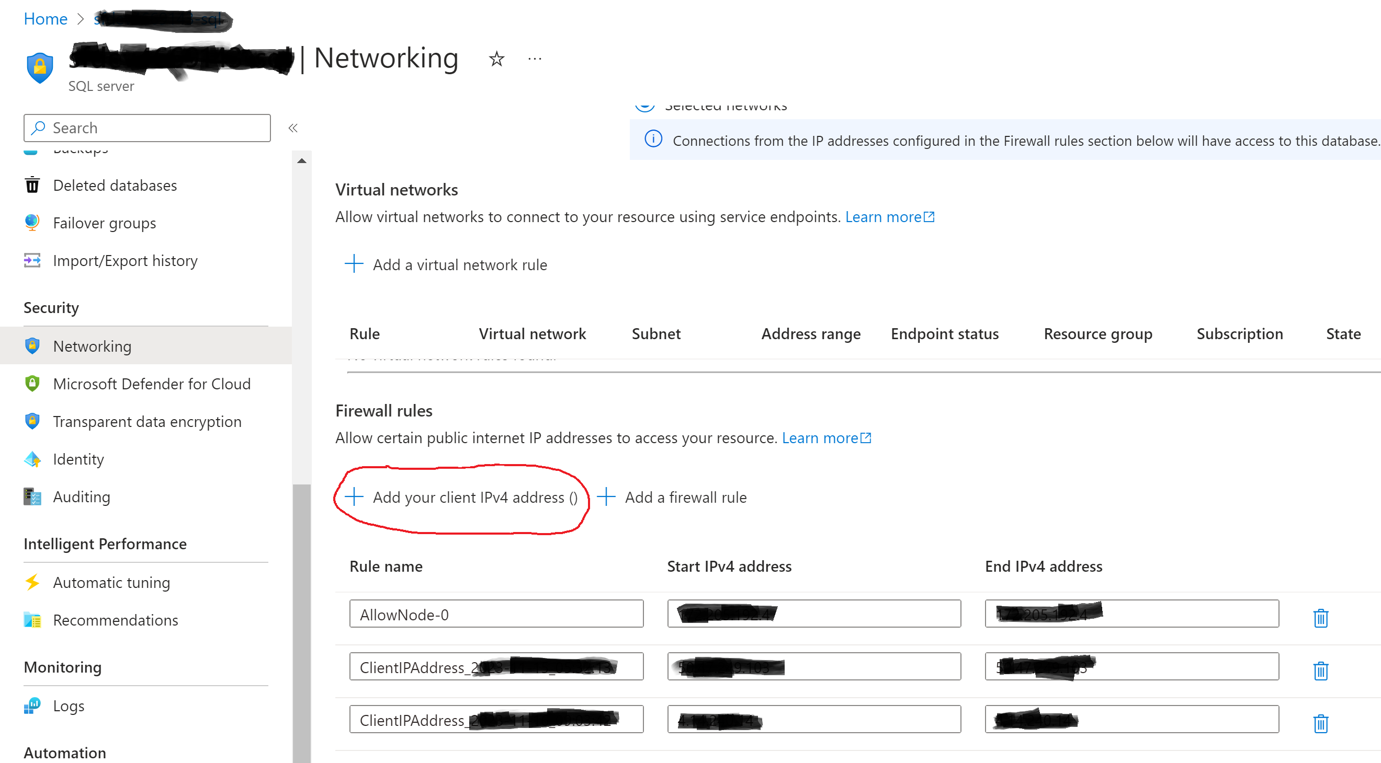Click the redacted server name in breadcrumb

(x=163, y=20)
